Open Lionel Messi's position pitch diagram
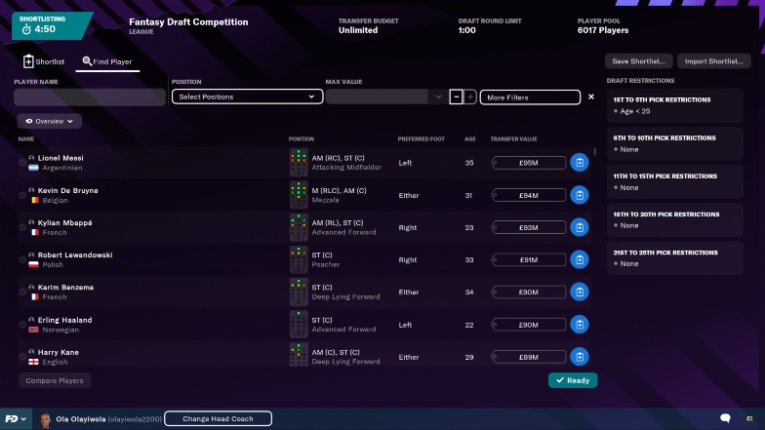Screen dimensions: 765x430 pyautogui.click(x=299, y=163)
